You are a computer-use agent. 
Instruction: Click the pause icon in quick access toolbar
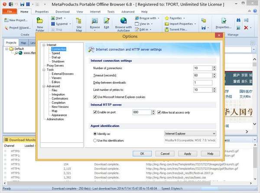point(28,4)
